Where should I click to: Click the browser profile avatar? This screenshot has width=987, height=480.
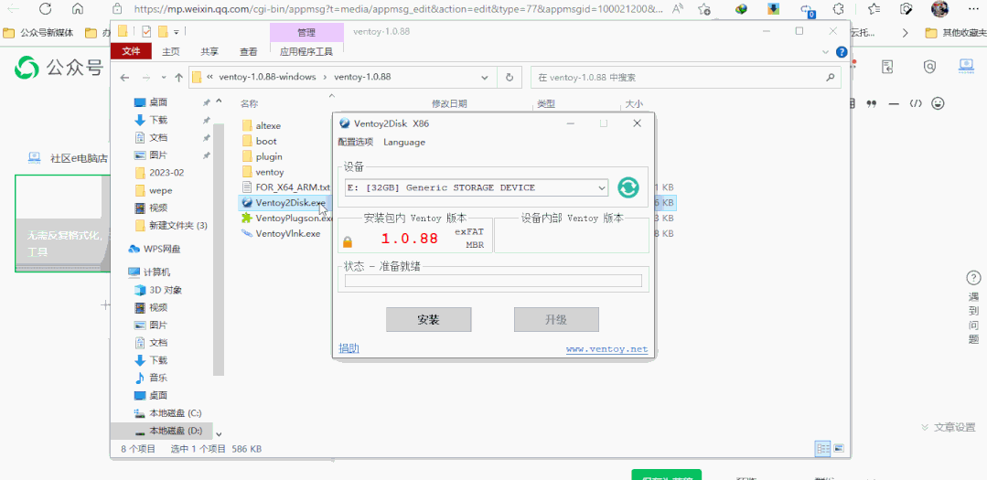[939, 9]
